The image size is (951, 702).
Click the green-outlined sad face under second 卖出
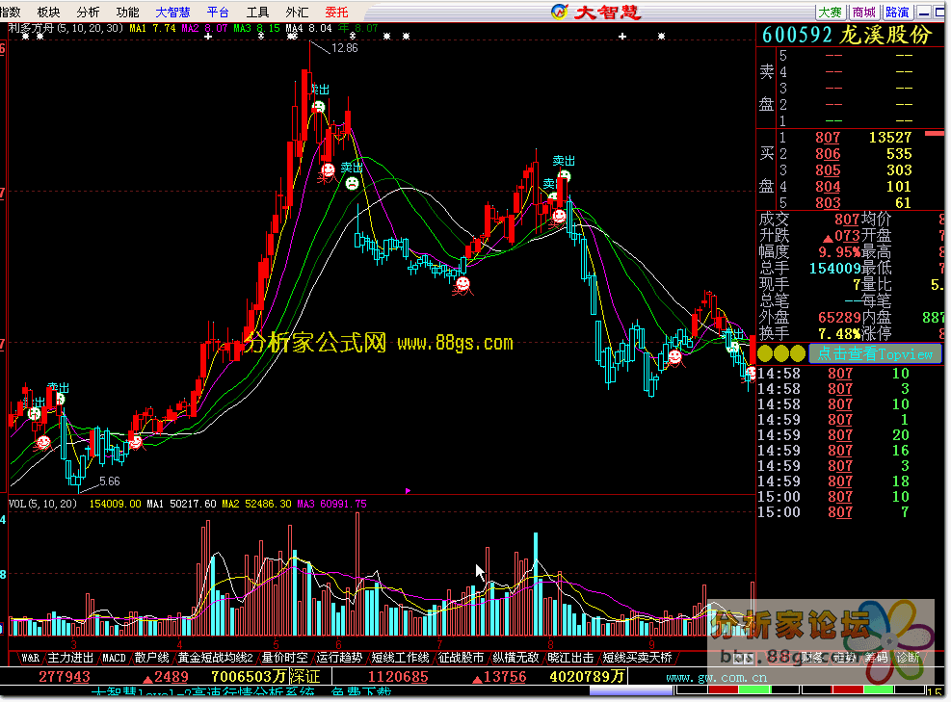[352, 183]
